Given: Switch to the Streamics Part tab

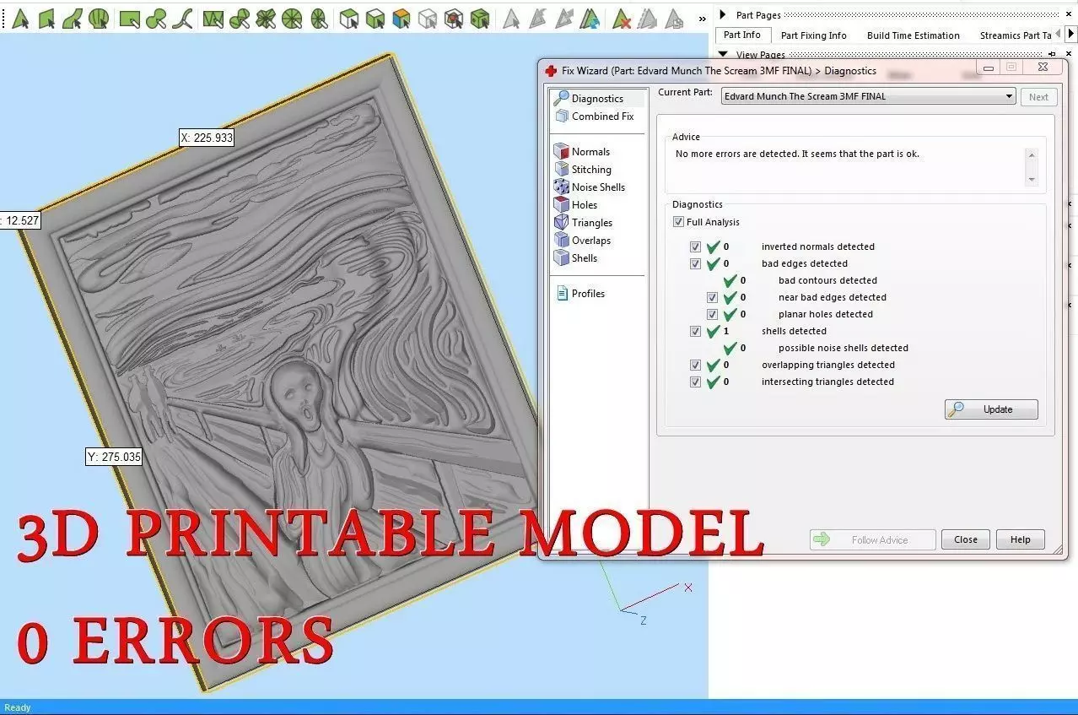Looking at the screenshot, I should (1016, 35).
